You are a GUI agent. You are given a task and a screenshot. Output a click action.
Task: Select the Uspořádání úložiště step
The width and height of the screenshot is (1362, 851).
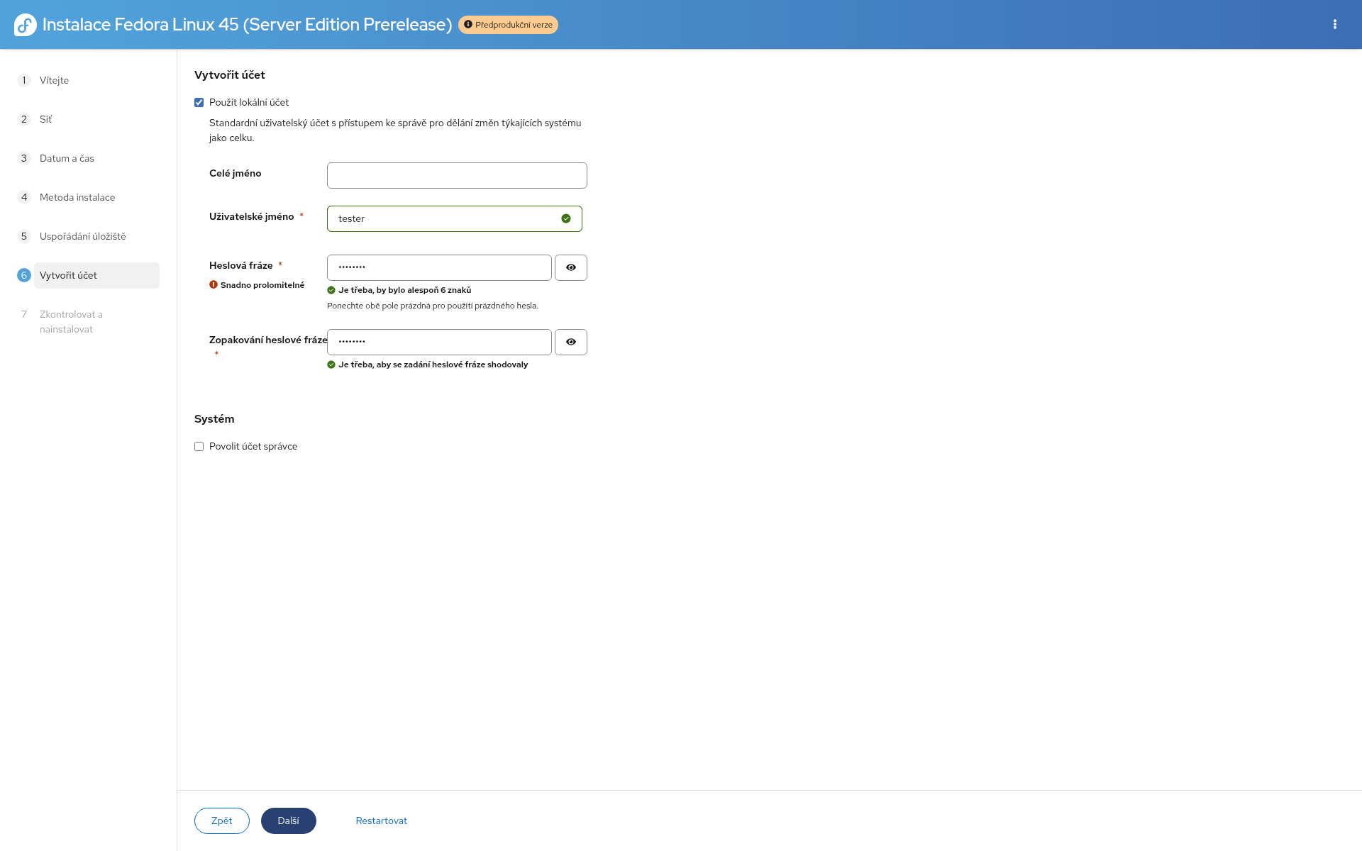pos(83,236)
